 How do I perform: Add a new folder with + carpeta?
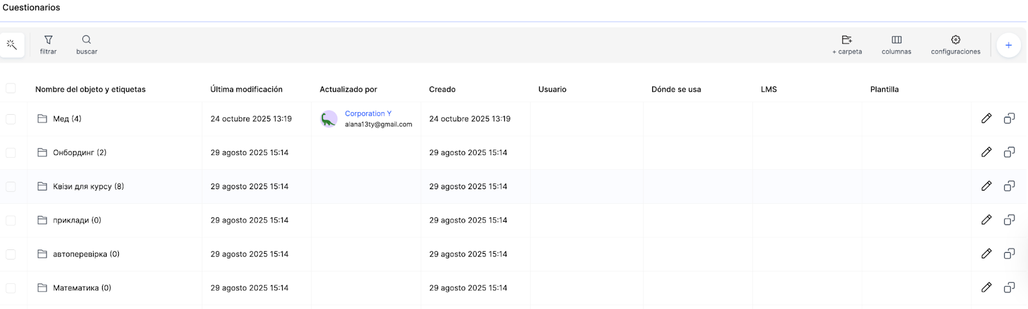tap(847, 45)
